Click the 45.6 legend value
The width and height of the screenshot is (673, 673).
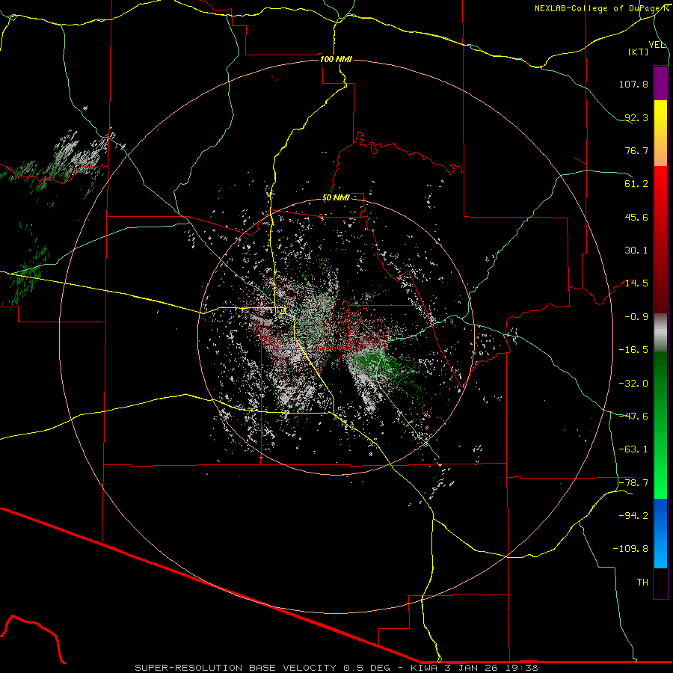pos(636,217)
